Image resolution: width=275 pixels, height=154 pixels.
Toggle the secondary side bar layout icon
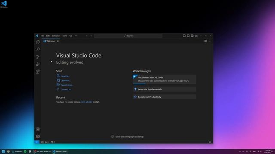192,36
